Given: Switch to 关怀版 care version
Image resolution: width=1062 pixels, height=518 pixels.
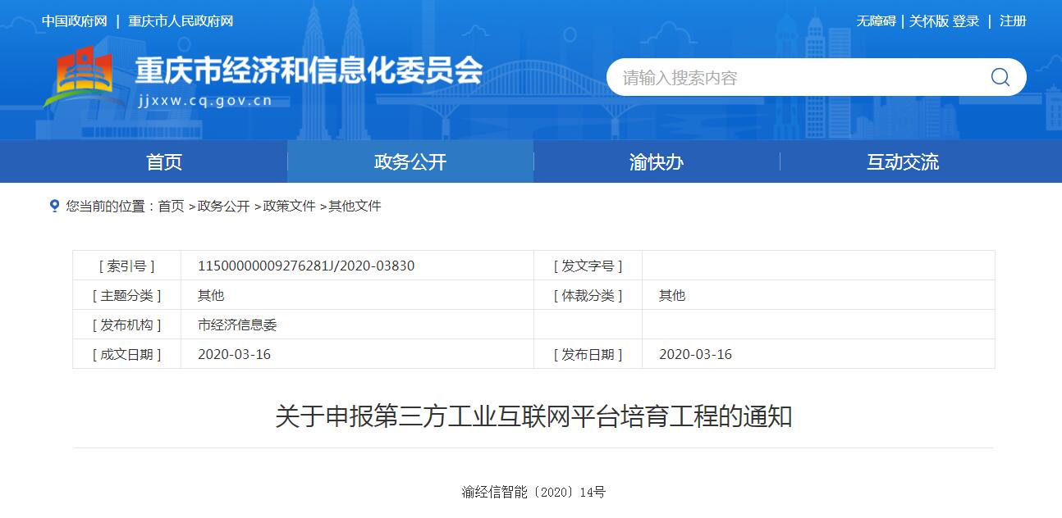Looking at the screenshot, I should (928, 21).
